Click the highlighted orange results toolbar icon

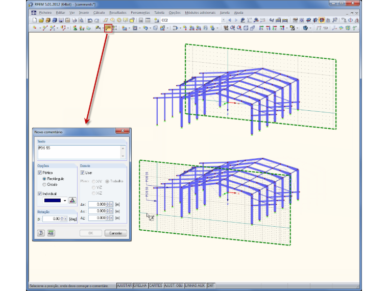pos(322,20)
